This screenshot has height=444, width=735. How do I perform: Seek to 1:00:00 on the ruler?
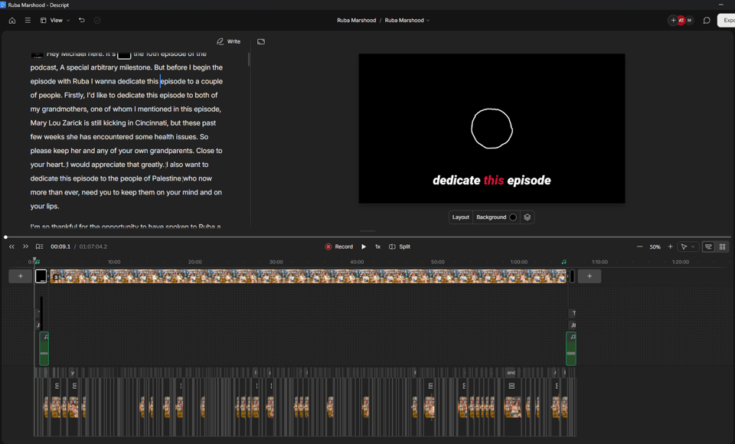(x=519, y=262)
